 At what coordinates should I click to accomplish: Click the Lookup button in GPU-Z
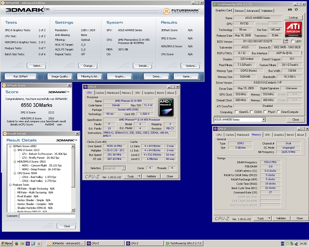[x=293, y=18]
